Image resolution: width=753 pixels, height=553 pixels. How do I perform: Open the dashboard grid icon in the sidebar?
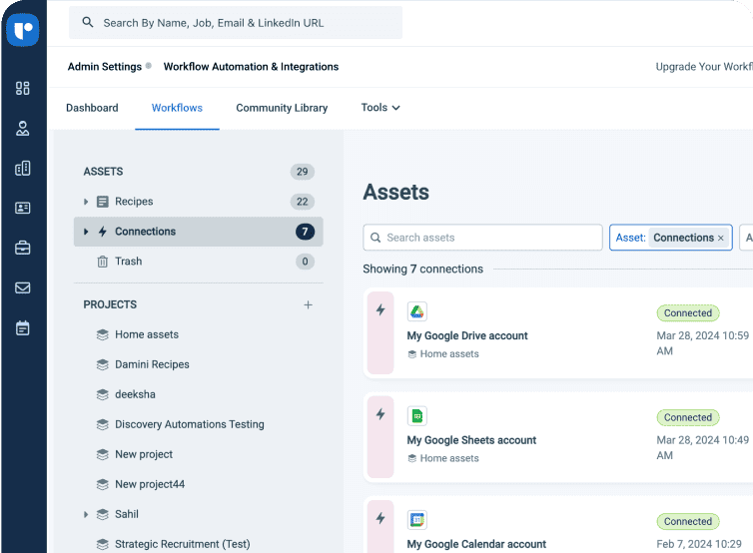click(23, 88)
